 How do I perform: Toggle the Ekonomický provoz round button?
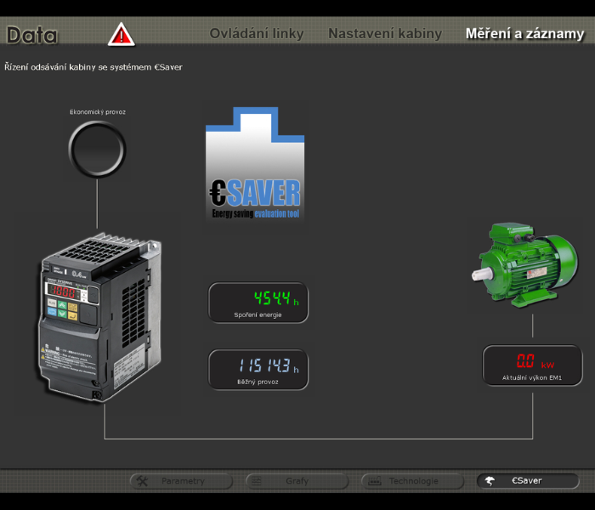click(x=97, y=149)
